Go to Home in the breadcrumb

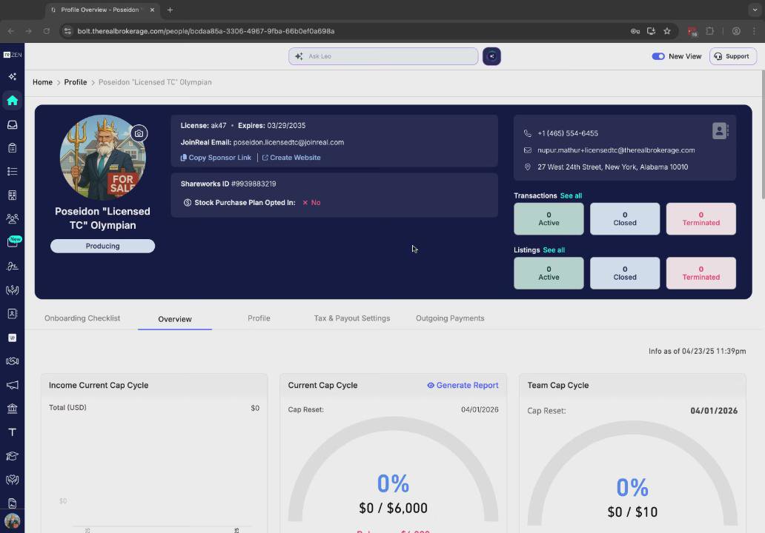[x=42, y=82]
